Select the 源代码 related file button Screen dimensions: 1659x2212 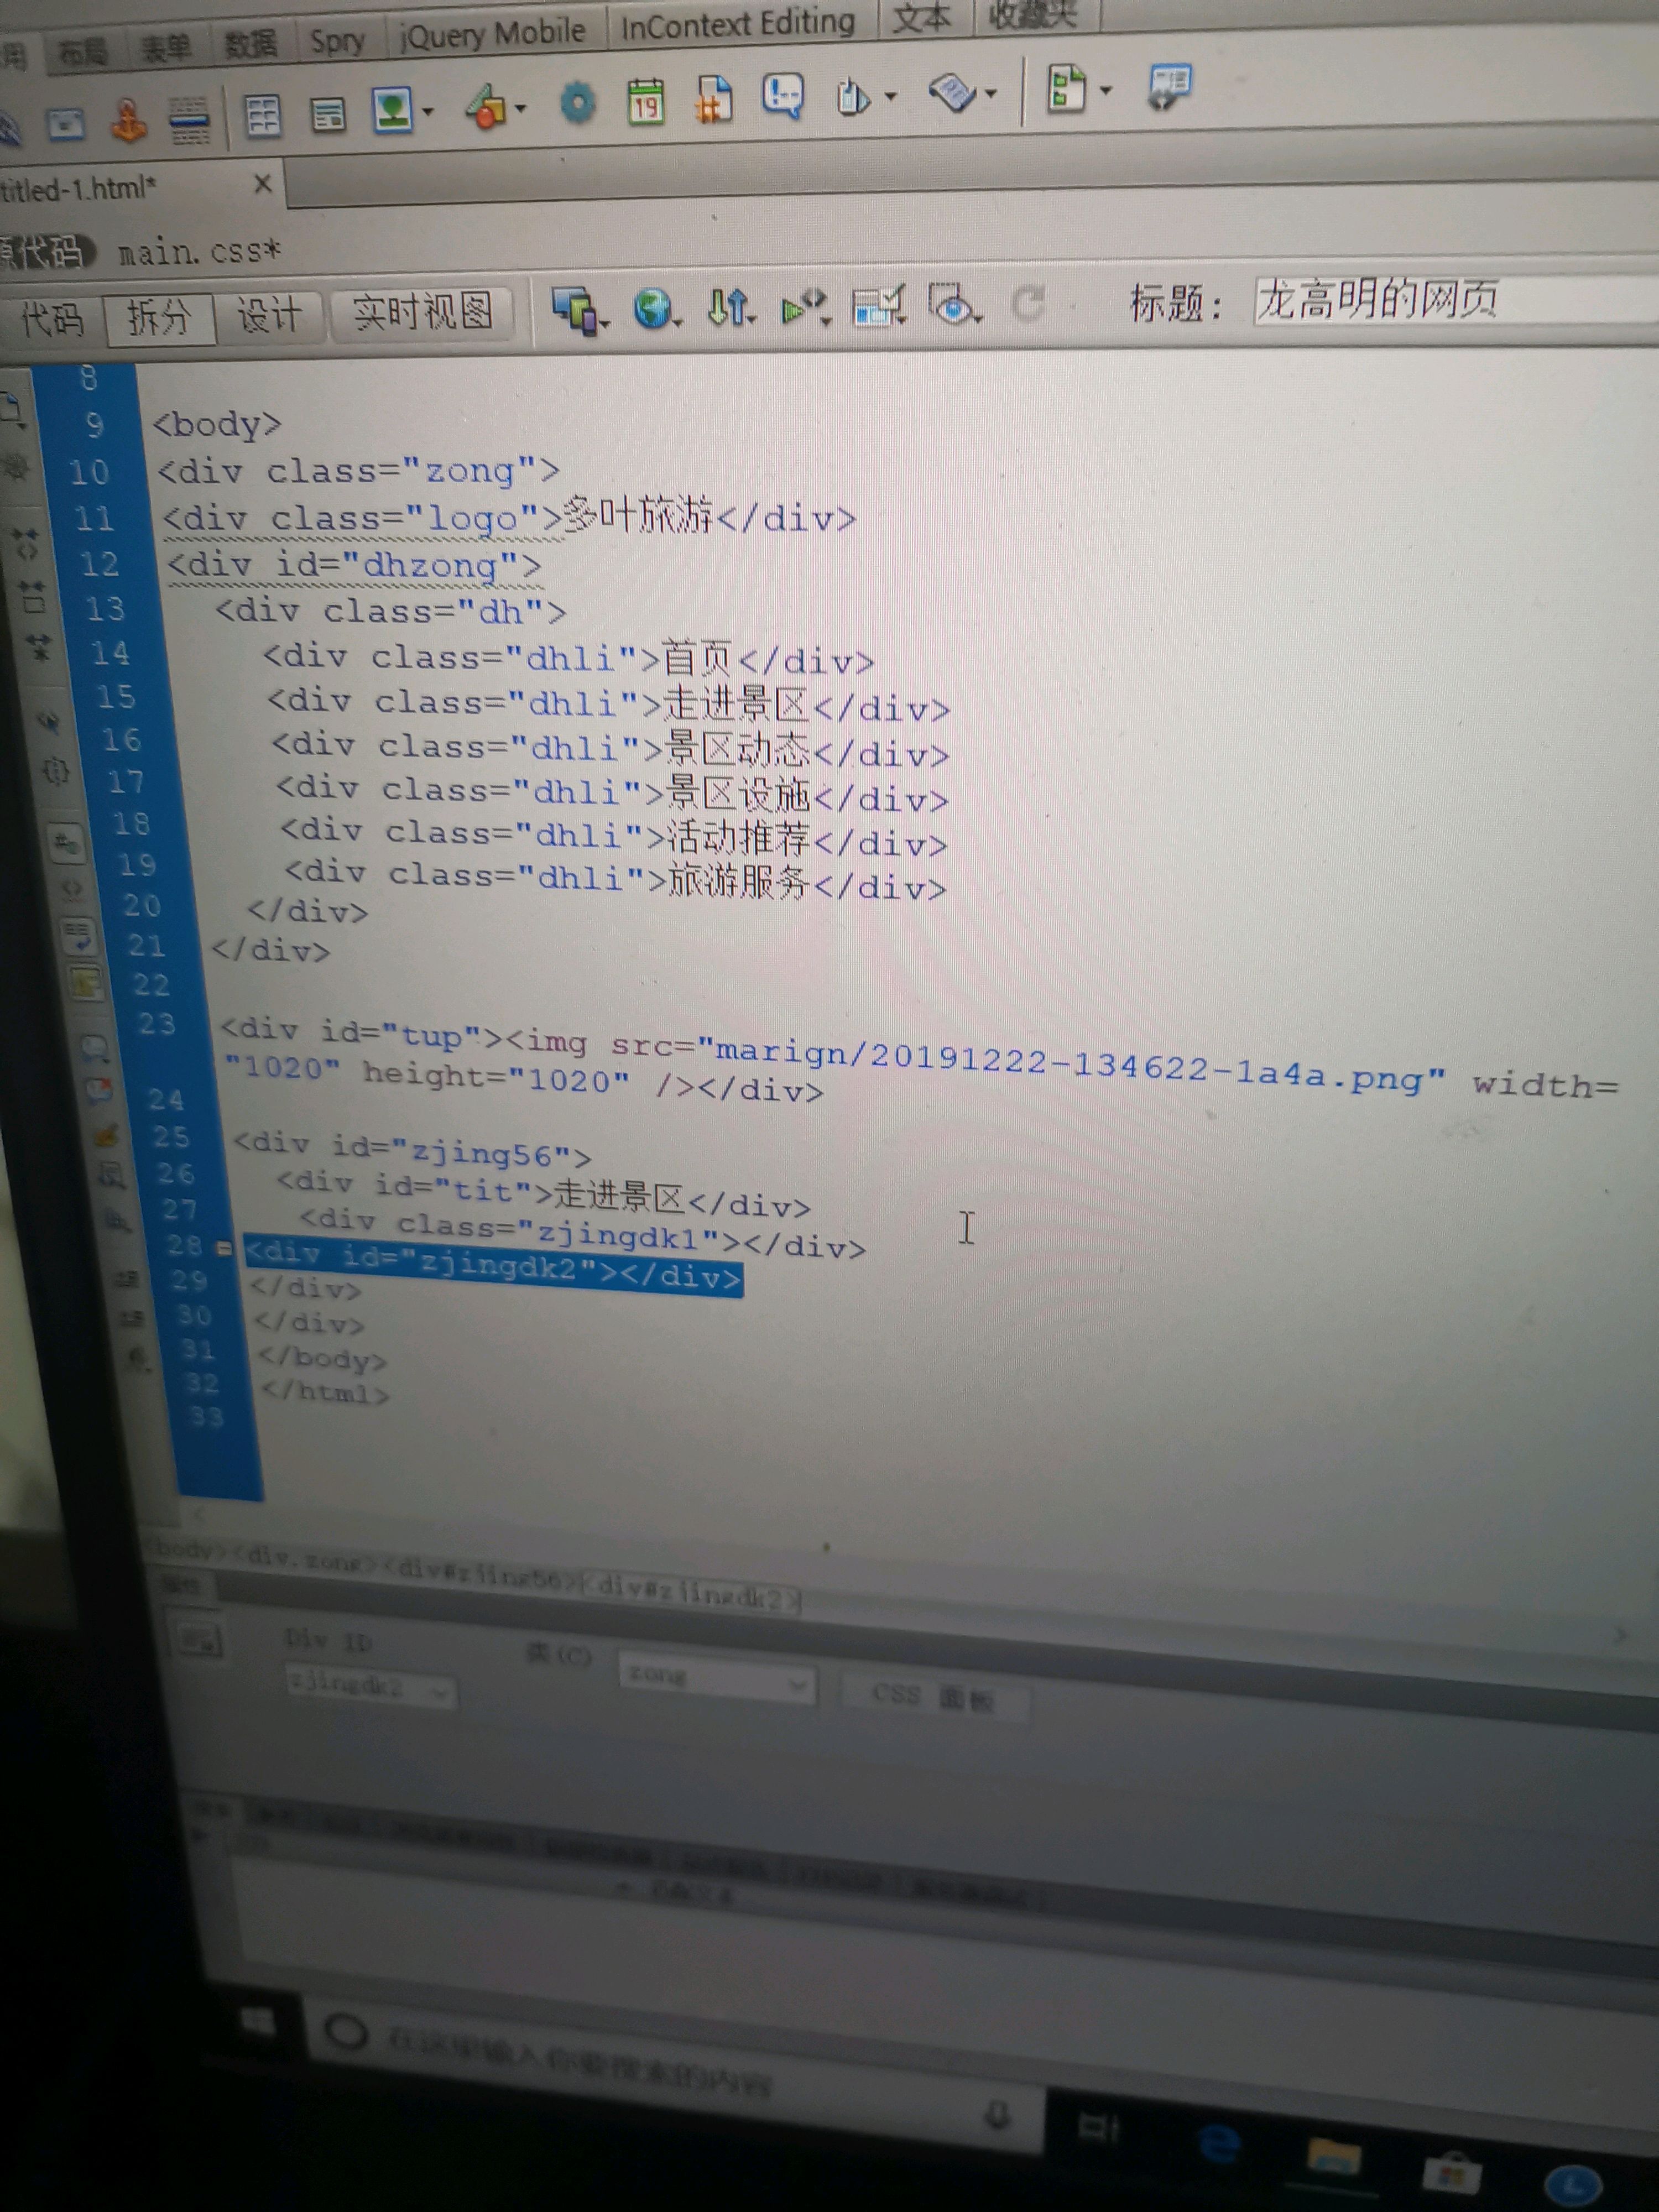46,252
